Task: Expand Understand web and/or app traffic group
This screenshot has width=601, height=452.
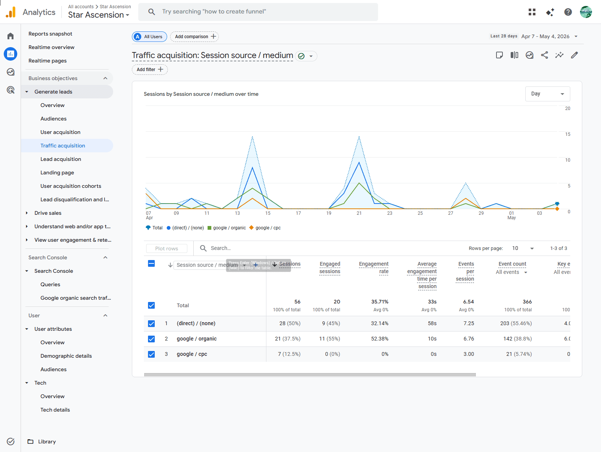Action: (27, 226)
